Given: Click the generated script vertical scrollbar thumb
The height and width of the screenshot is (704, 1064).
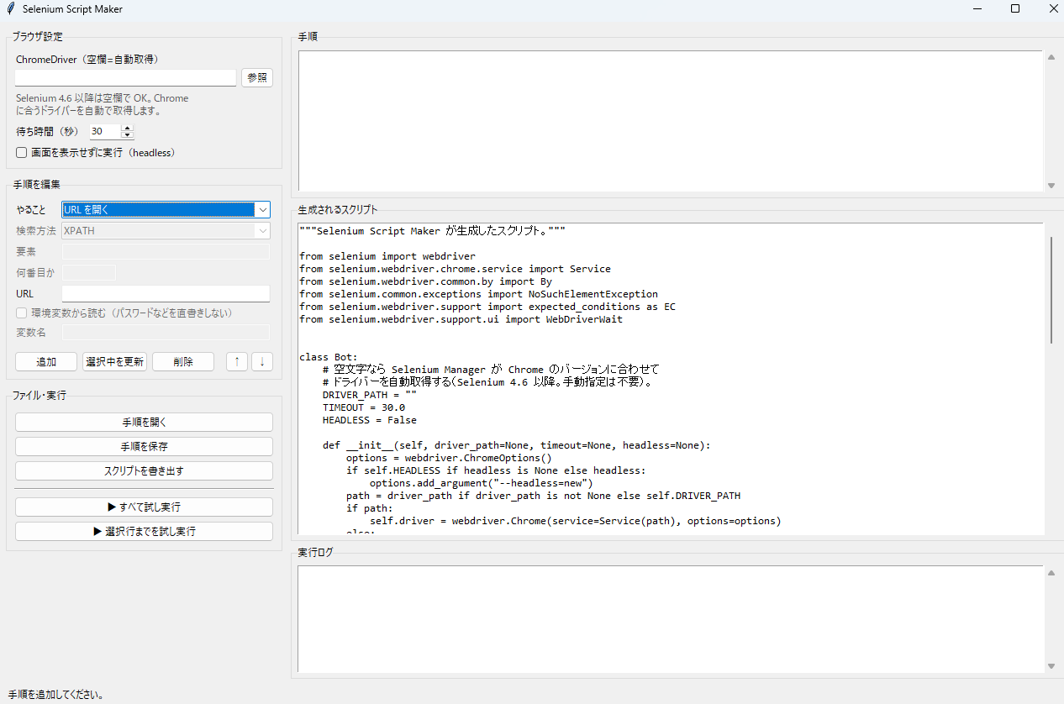Looking at the screenshot, I should point(1051,290).
